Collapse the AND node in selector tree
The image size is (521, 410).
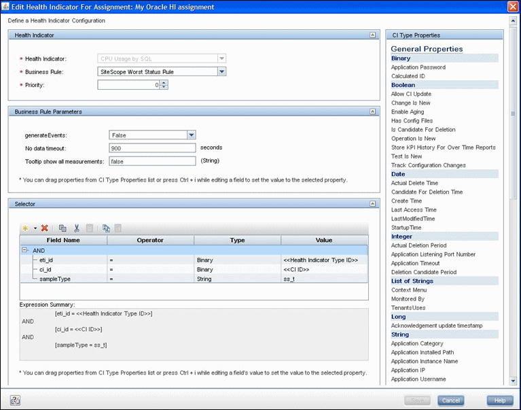pyautogui.click(x=25, y=250)
